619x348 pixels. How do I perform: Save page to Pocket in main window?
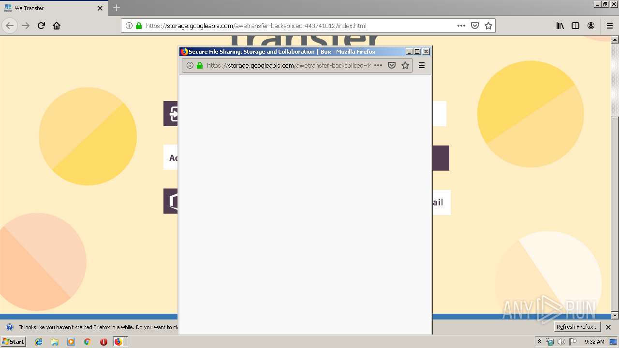[x=475, y=26]
